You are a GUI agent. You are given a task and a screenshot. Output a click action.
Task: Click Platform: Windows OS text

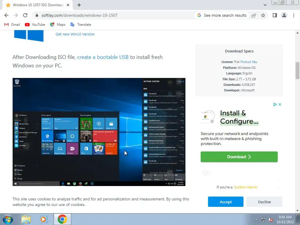(x=239, y=68)
